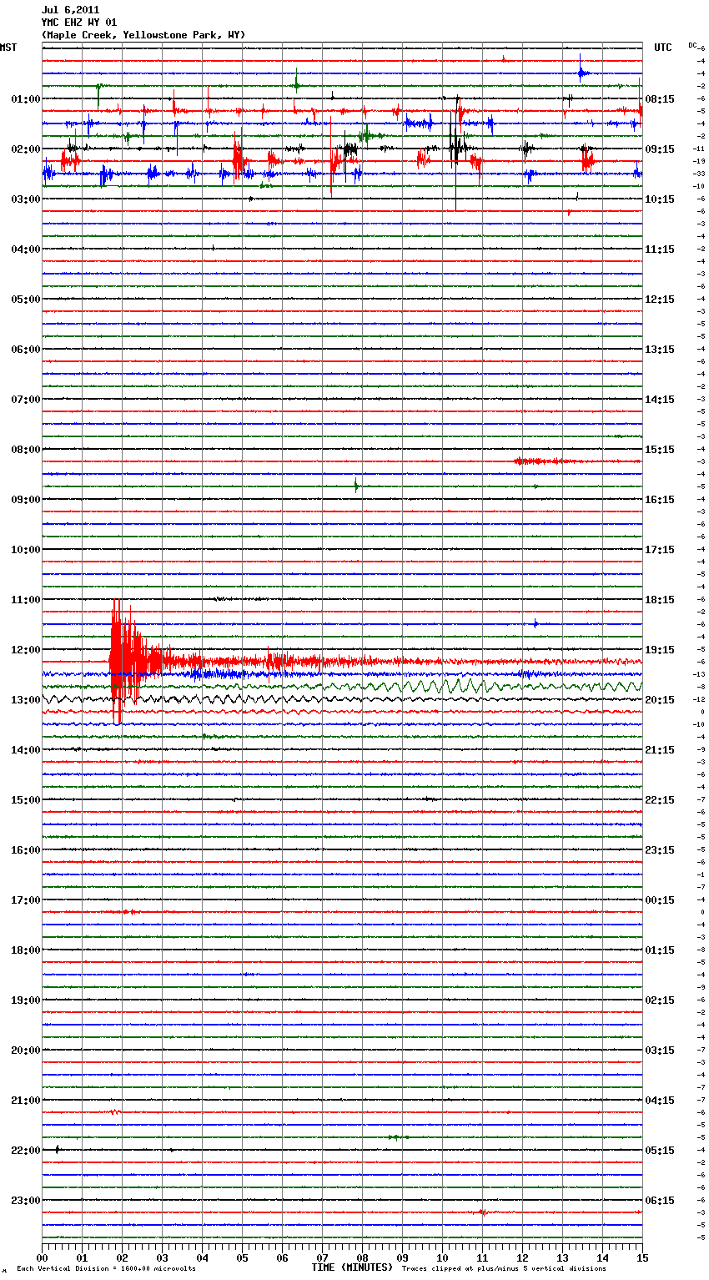Viewport: 709px width, 1280px height.
Task: Click the '08:15' UTC time label
Action: 660,99
